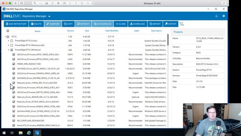Click the Repository Manager taskbar icon
This screenshot has height=136, width=241.
pyautogui.click(x=37, y=133)
